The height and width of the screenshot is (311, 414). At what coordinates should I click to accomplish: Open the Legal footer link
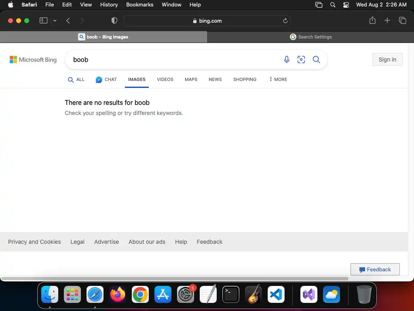tap(77, 242)
